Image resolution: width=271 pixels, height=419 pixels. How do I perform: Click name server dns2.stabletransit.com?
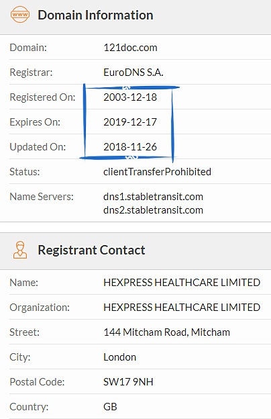(x=153, y=210)
